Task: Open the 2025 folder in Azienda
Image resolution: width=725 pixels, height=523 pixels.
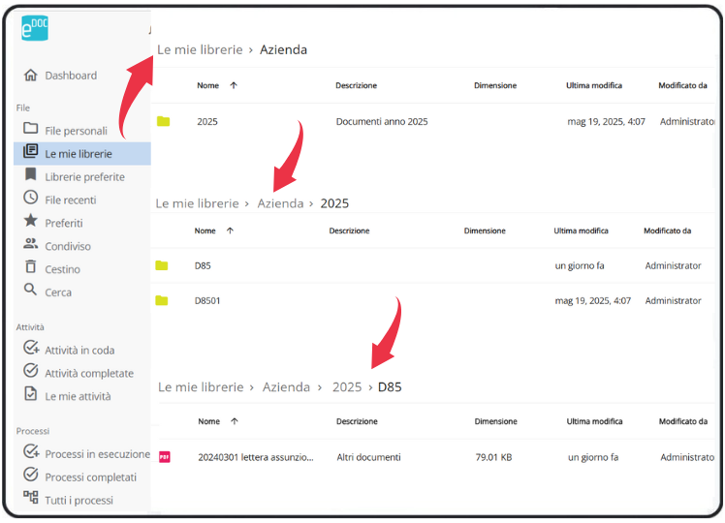Action: pyautogui.click(x=207, y=122)
